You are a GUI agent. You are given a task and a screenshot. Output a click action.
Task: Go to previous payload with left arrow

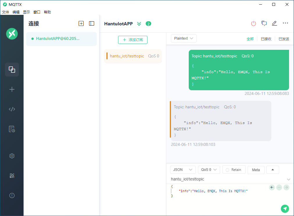[272, 187]
